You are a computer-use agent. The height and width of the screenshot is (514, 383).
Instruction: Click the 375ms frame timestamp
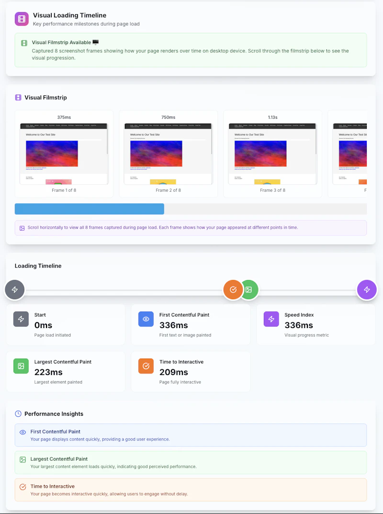64,117
